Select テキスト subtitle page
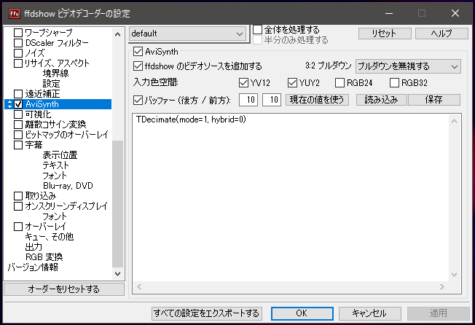The image size is (475, 325). click(x=56, y=165)
